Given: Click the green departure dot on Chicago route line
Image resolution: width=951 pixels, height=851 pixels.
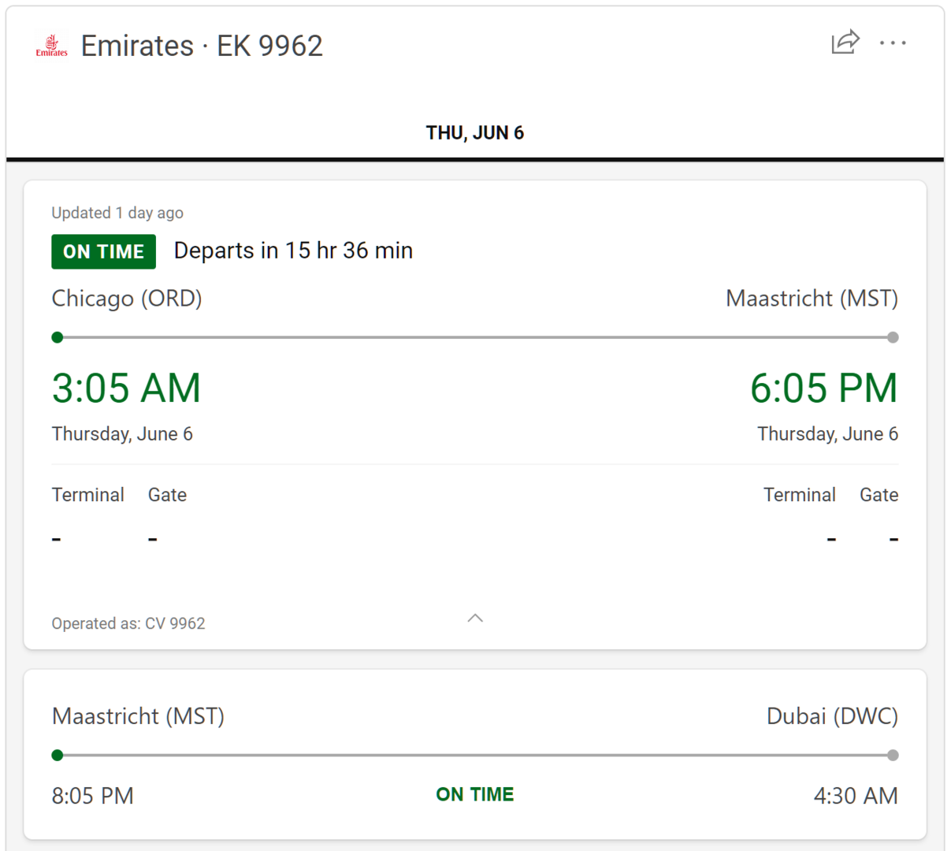Looking at the screenshot, I should click(x=57, y=337).
